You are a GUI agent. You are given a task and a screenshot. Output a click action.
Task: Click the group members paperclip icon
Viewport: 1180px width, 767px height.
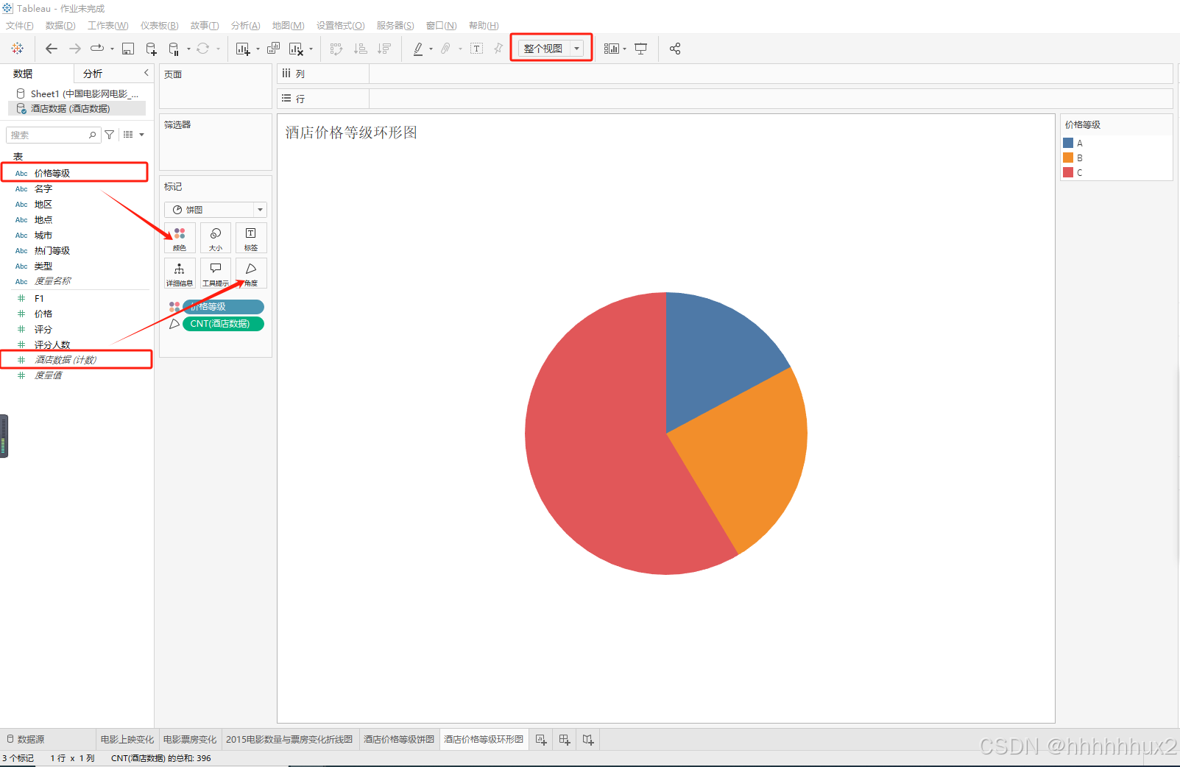(445, 49)
